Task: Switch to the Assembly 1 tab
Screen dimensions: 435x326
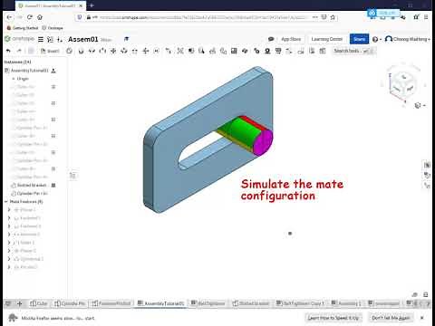Action: click(346, 303)
